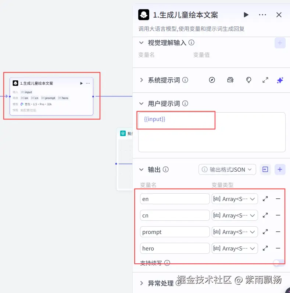Image resolution: width=290 pixels, height=293 pixels.
Task: Run the canvas node 1.生成儿童绘本文案
Action: [x=81, y=83]
